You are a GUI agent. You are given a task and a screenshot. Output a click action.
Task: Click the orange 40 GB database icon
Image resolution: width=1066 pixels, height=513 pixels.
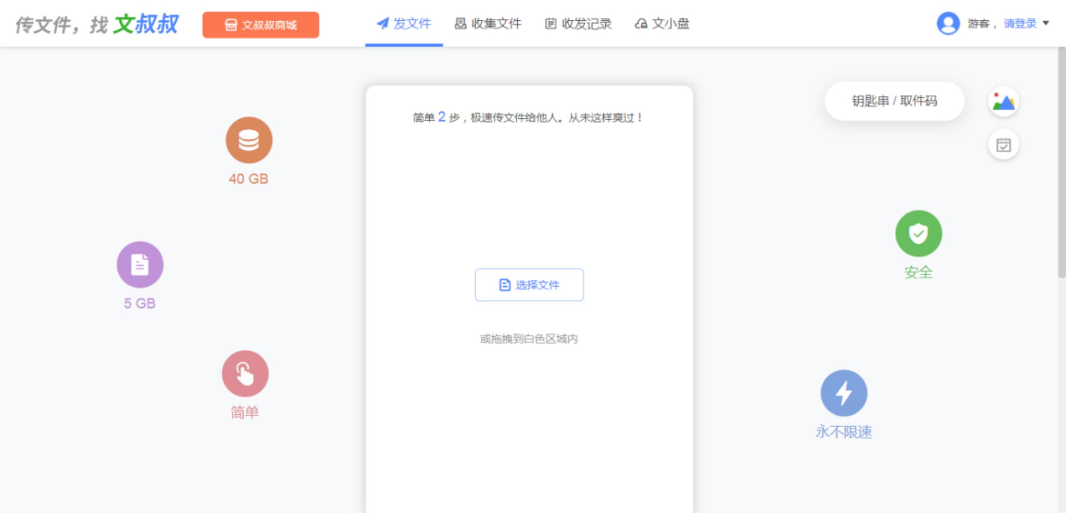click(248, 140)
